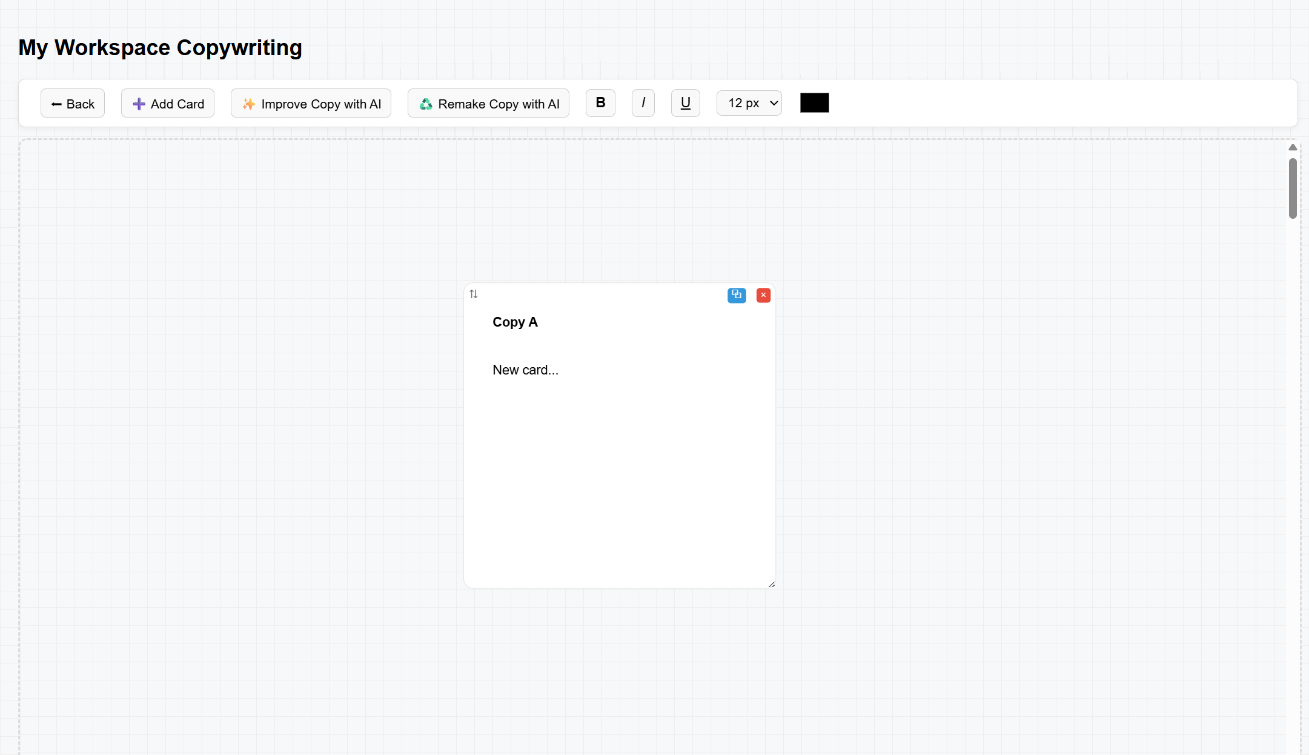Duplicate the Copy A card via blue icon

coord(737,295)
